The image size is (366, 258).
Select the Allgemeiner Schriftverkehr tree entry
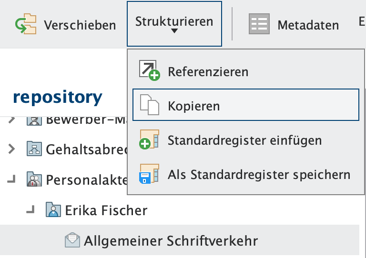(171, 240)
